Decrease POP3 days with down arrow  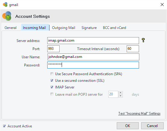(x=120, y=96)
